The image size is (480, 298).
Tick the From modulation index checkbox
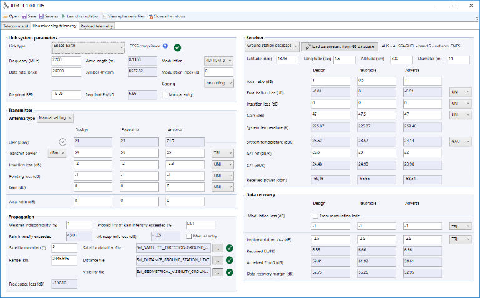coord(316,216)
